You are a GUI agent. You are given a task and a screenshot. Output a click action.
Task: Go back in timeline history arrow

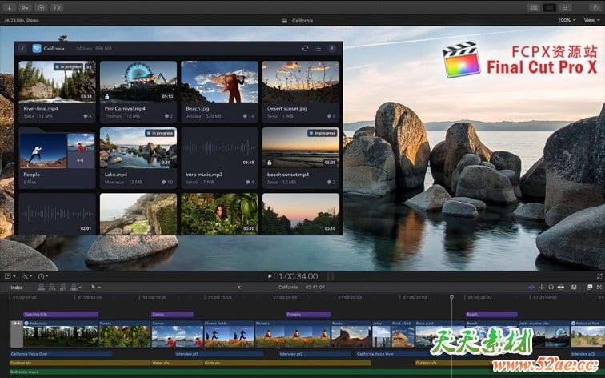(239, 288)
